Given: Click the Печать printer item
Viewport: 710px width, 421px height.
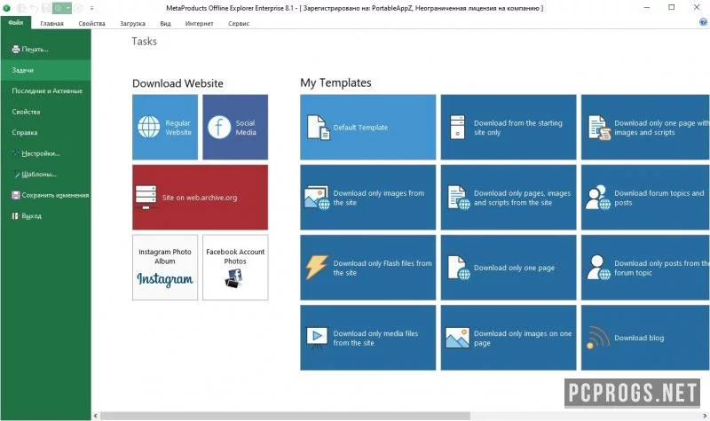Looking at the screenshot, I should click(45, 50).
